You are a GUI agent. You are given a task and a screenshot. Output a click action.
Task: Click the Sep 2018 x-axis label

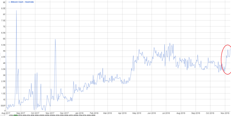point(195,113)
